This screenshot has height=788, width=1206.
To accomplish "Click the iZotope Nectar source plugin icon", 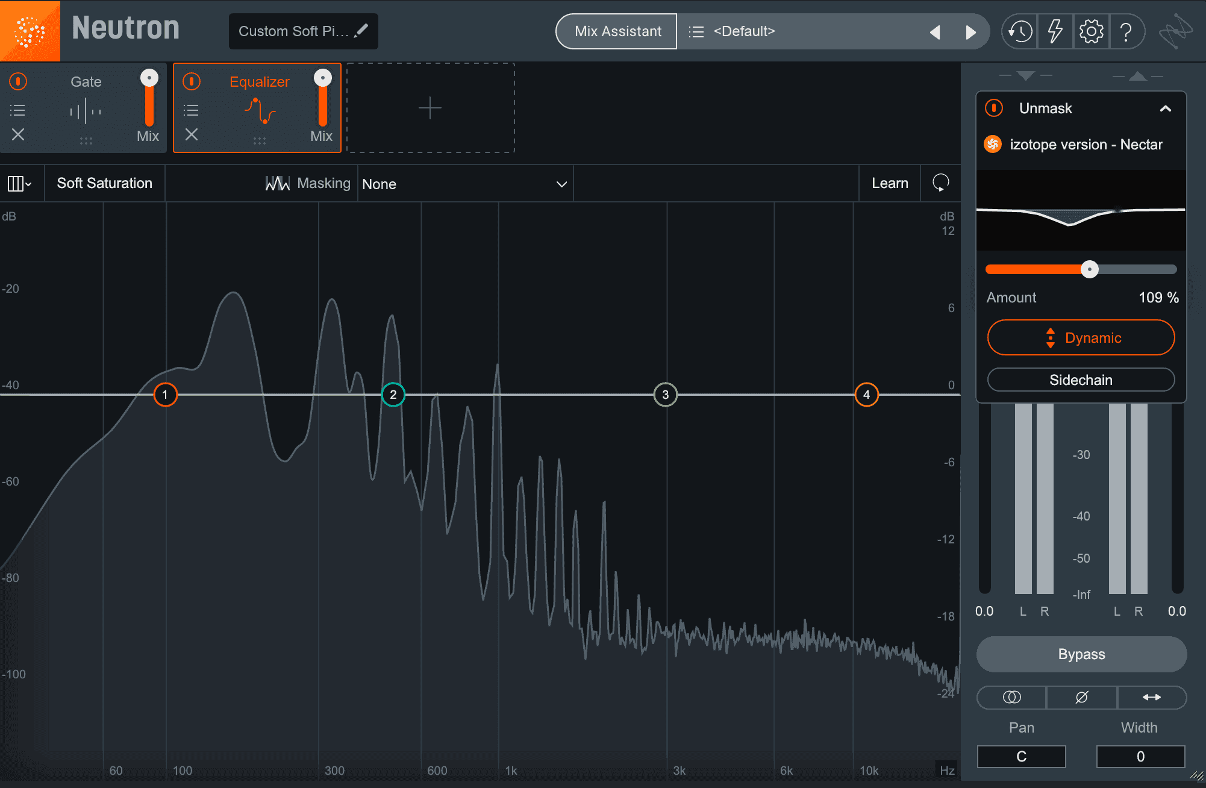I will pos(993,144).
